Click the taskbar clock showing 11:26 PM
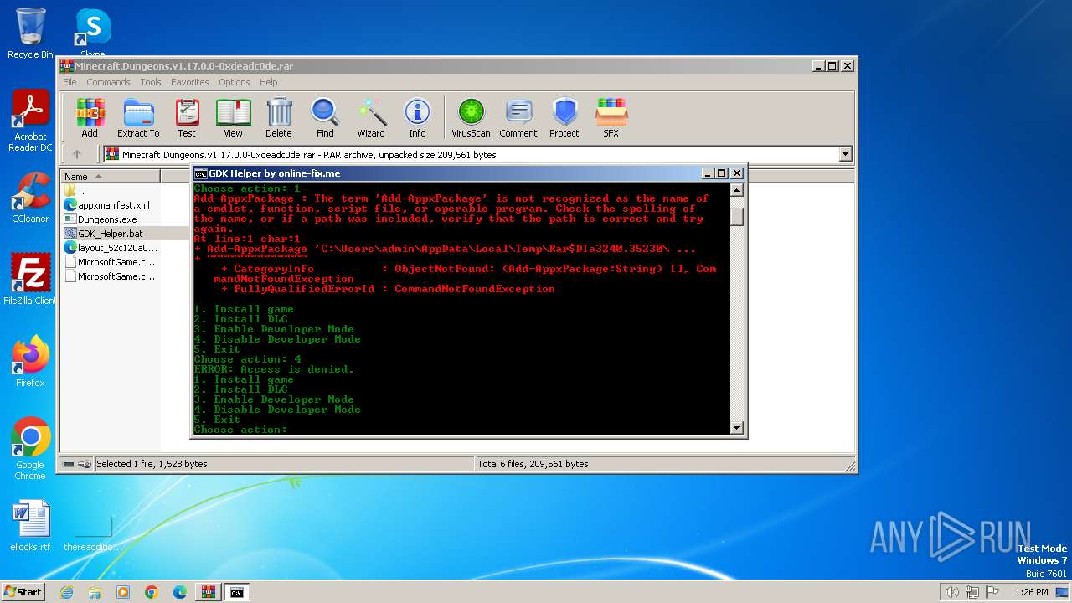Viewport: 1072px width, 603px height. (1029, 592)
